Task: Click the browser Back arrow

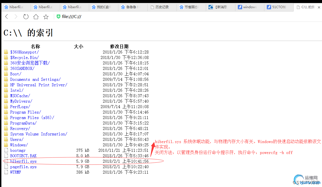Action: point(7,17)
